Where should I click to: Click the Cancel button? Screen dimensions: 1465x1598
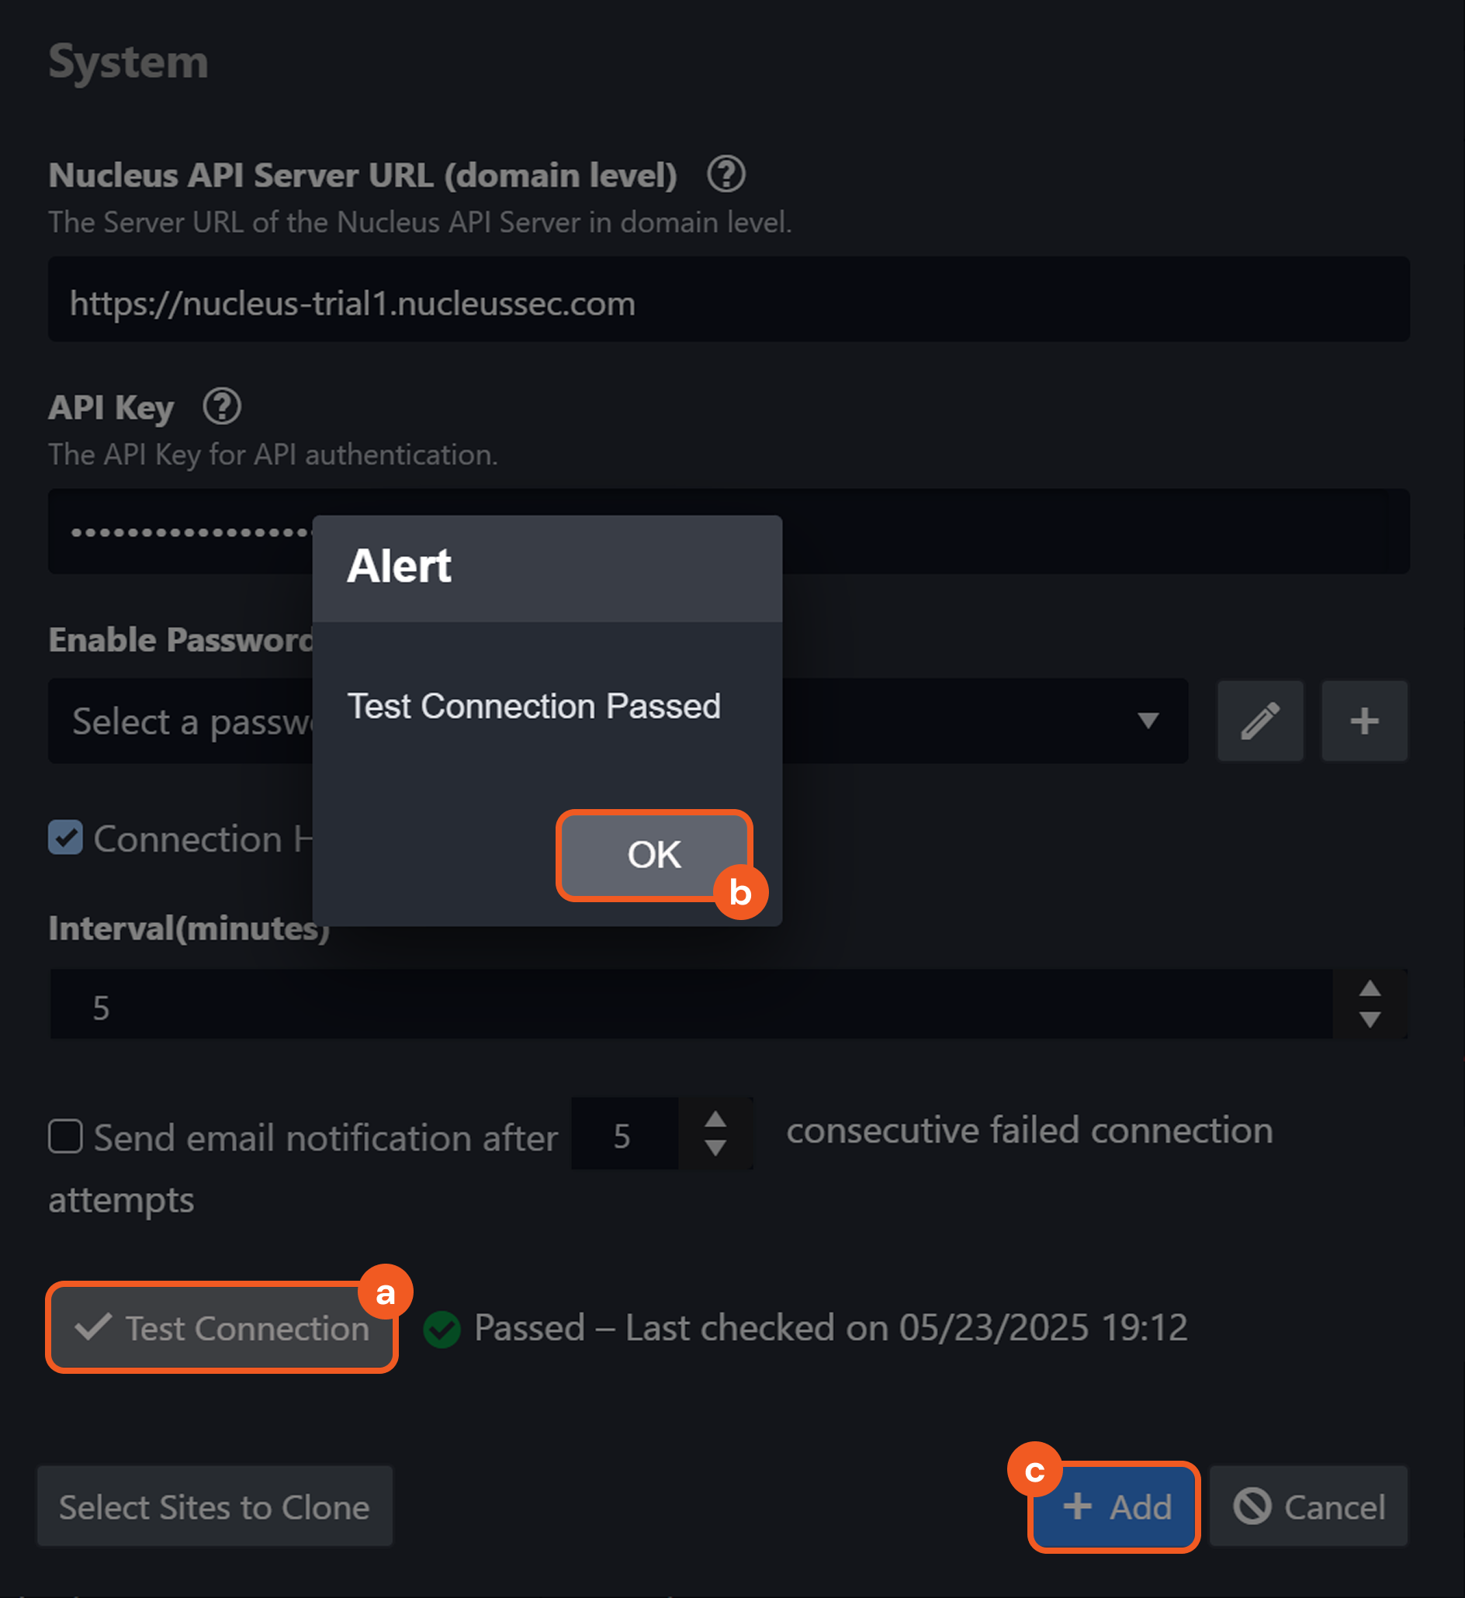[1308, 1506]
